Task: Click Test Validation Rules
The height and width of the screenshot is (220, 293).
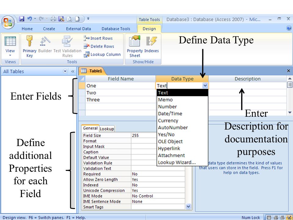Action: tap(67, 46)
